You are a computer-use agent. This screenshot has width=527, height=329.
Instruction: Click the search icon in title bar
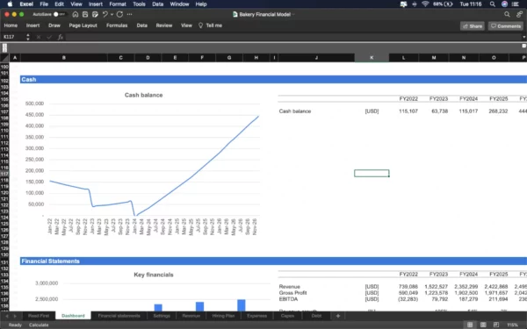tap(507, 14)
